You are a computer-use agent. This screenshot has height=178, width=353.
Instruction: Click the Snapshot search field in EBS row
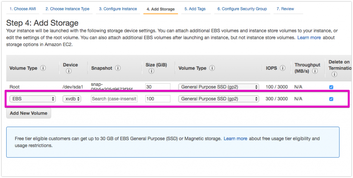click(114, 99)
